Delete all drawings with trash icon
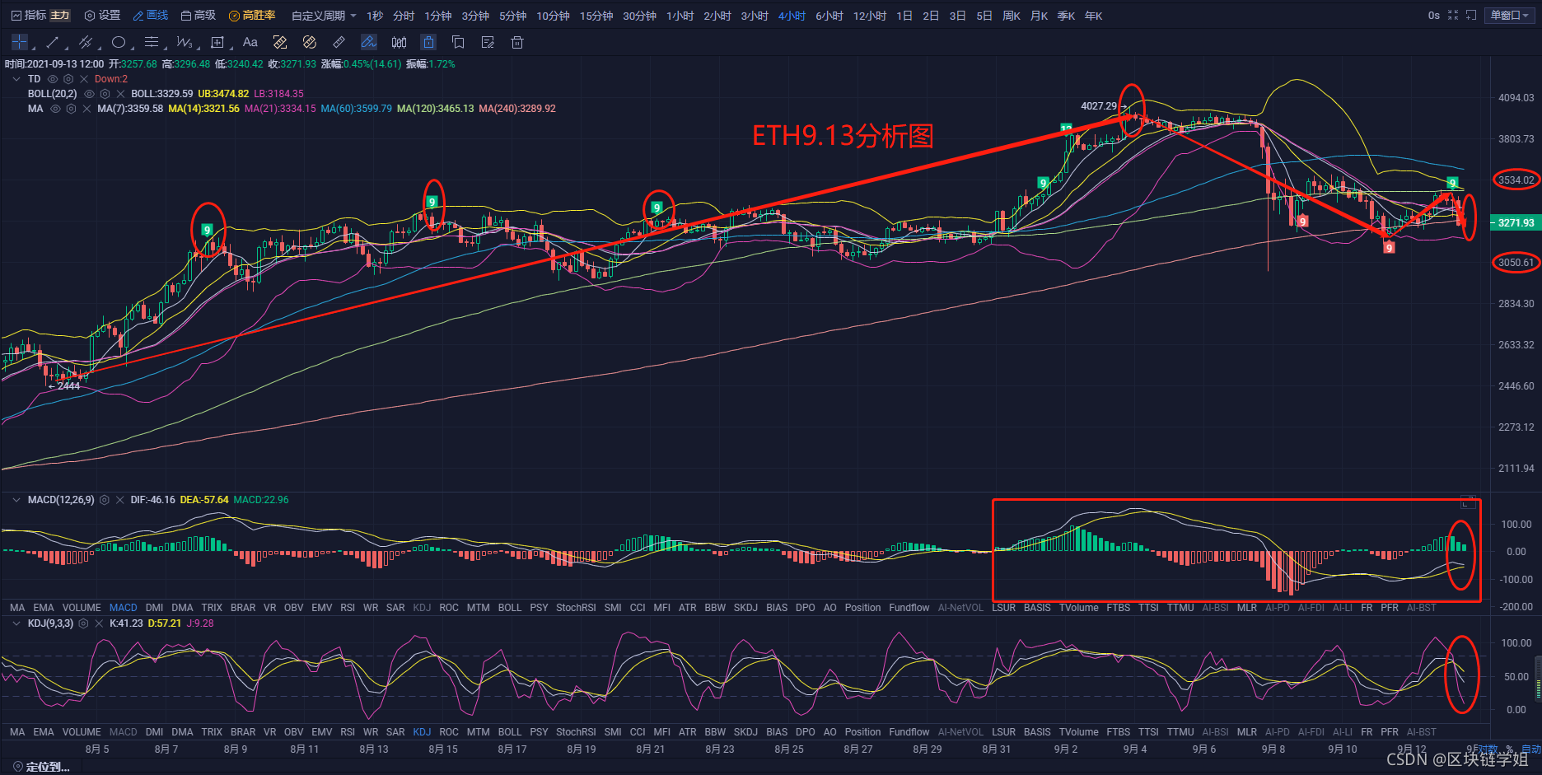Image resolution: width=1542 pixels, height=775 pixels. tap(517, 42)
